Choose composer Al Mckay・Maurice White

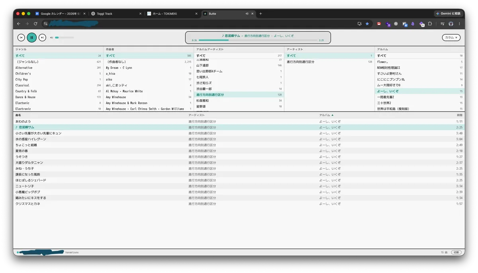point(148,91)
